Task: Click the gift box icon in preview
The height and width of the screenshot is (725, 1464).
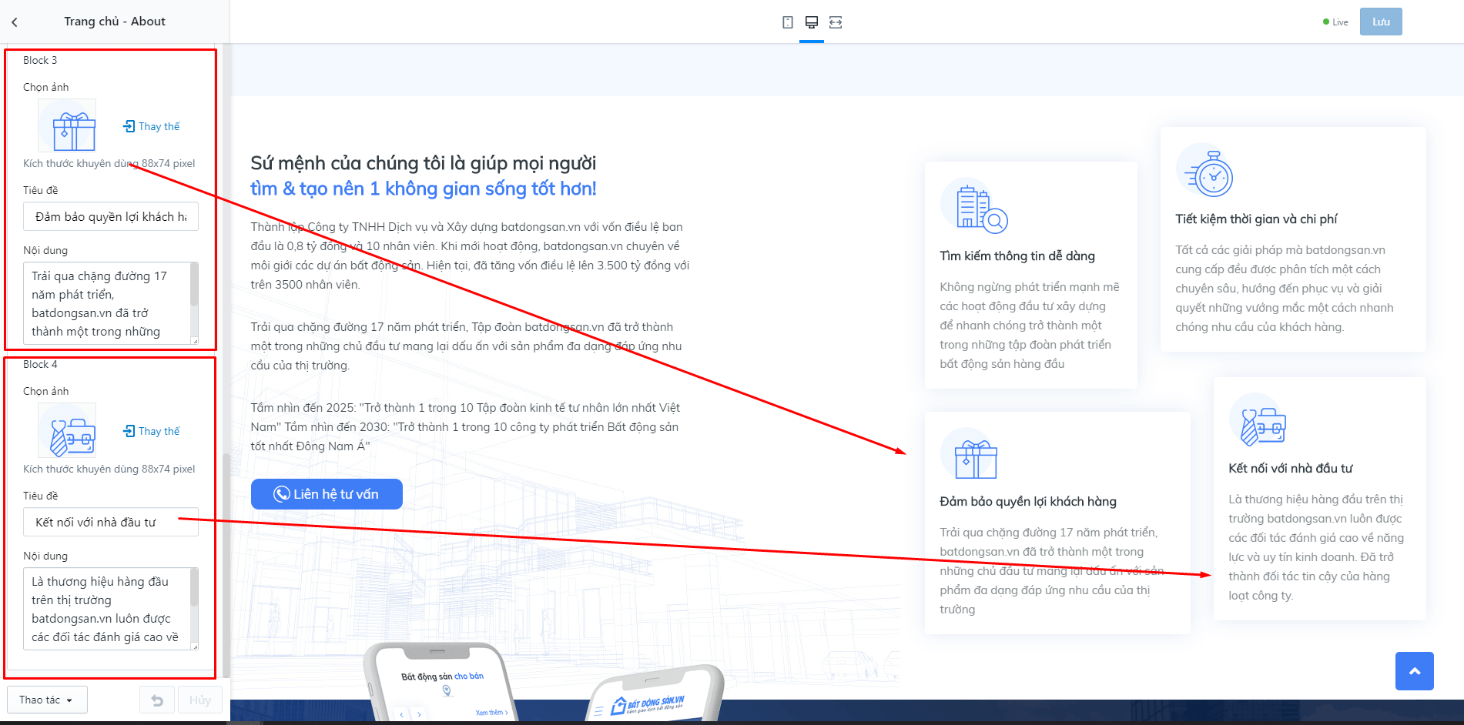Action: click(x=970, y=455)
